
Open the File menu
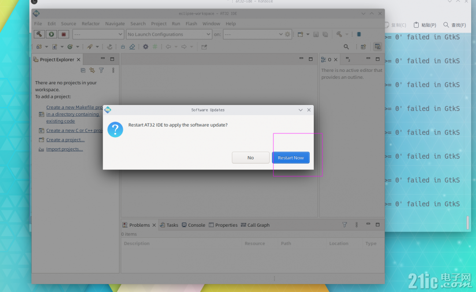coord(38,23)
